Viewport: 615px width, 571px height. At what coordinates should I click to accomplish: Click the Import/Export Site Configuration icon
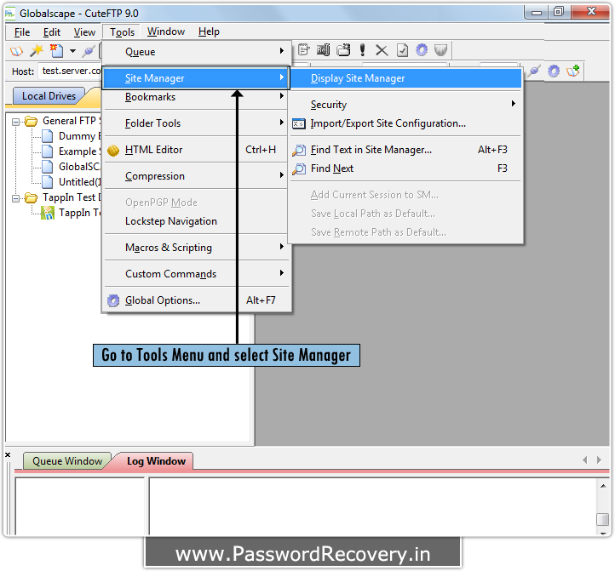(299, 124)
